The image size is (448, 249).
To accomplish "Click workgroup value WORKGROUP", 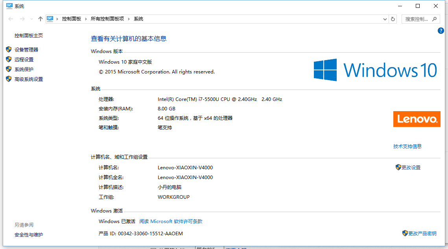I will [x=174, y=197].
